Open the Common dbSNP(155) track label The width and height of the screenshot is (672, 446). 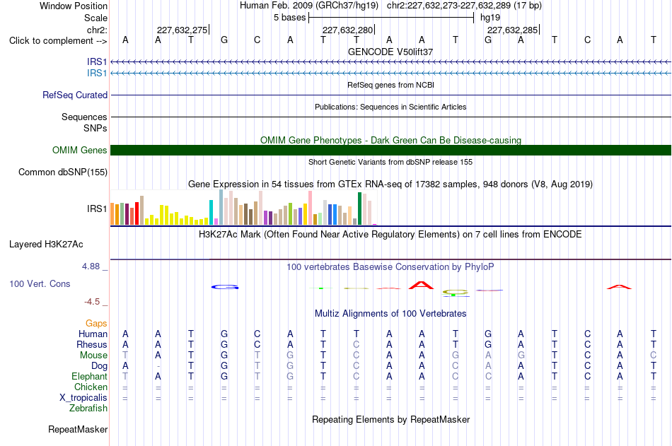coord(63,172)
